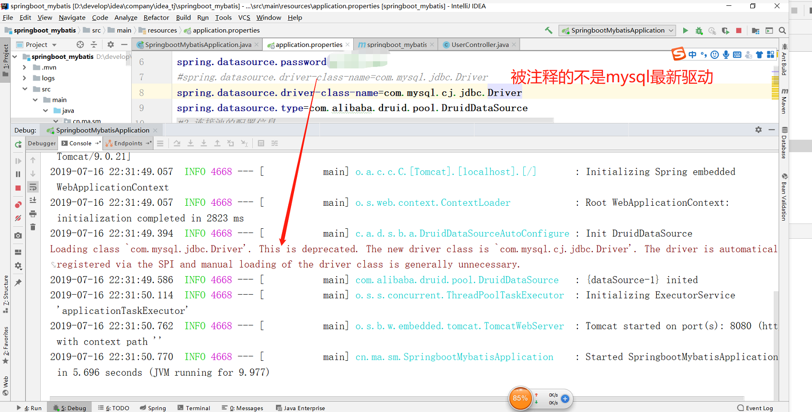Open the VCS menu
Viewport: 812px width, 412px height.
[244, 18]
